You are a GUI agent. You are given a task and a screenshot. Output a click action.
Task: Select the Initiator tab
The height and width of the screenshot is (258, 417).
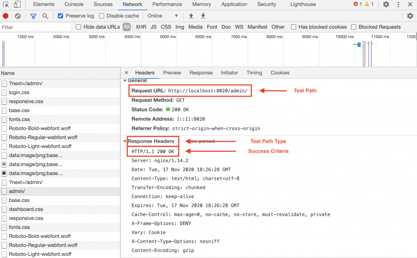pyautogui.click(x=229, y=73)
